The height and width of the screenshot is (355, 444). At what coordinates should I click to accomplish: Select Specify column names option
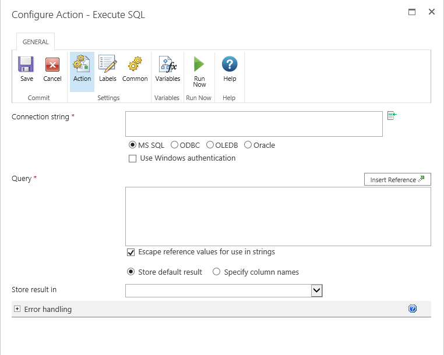(x=216, y=272)
